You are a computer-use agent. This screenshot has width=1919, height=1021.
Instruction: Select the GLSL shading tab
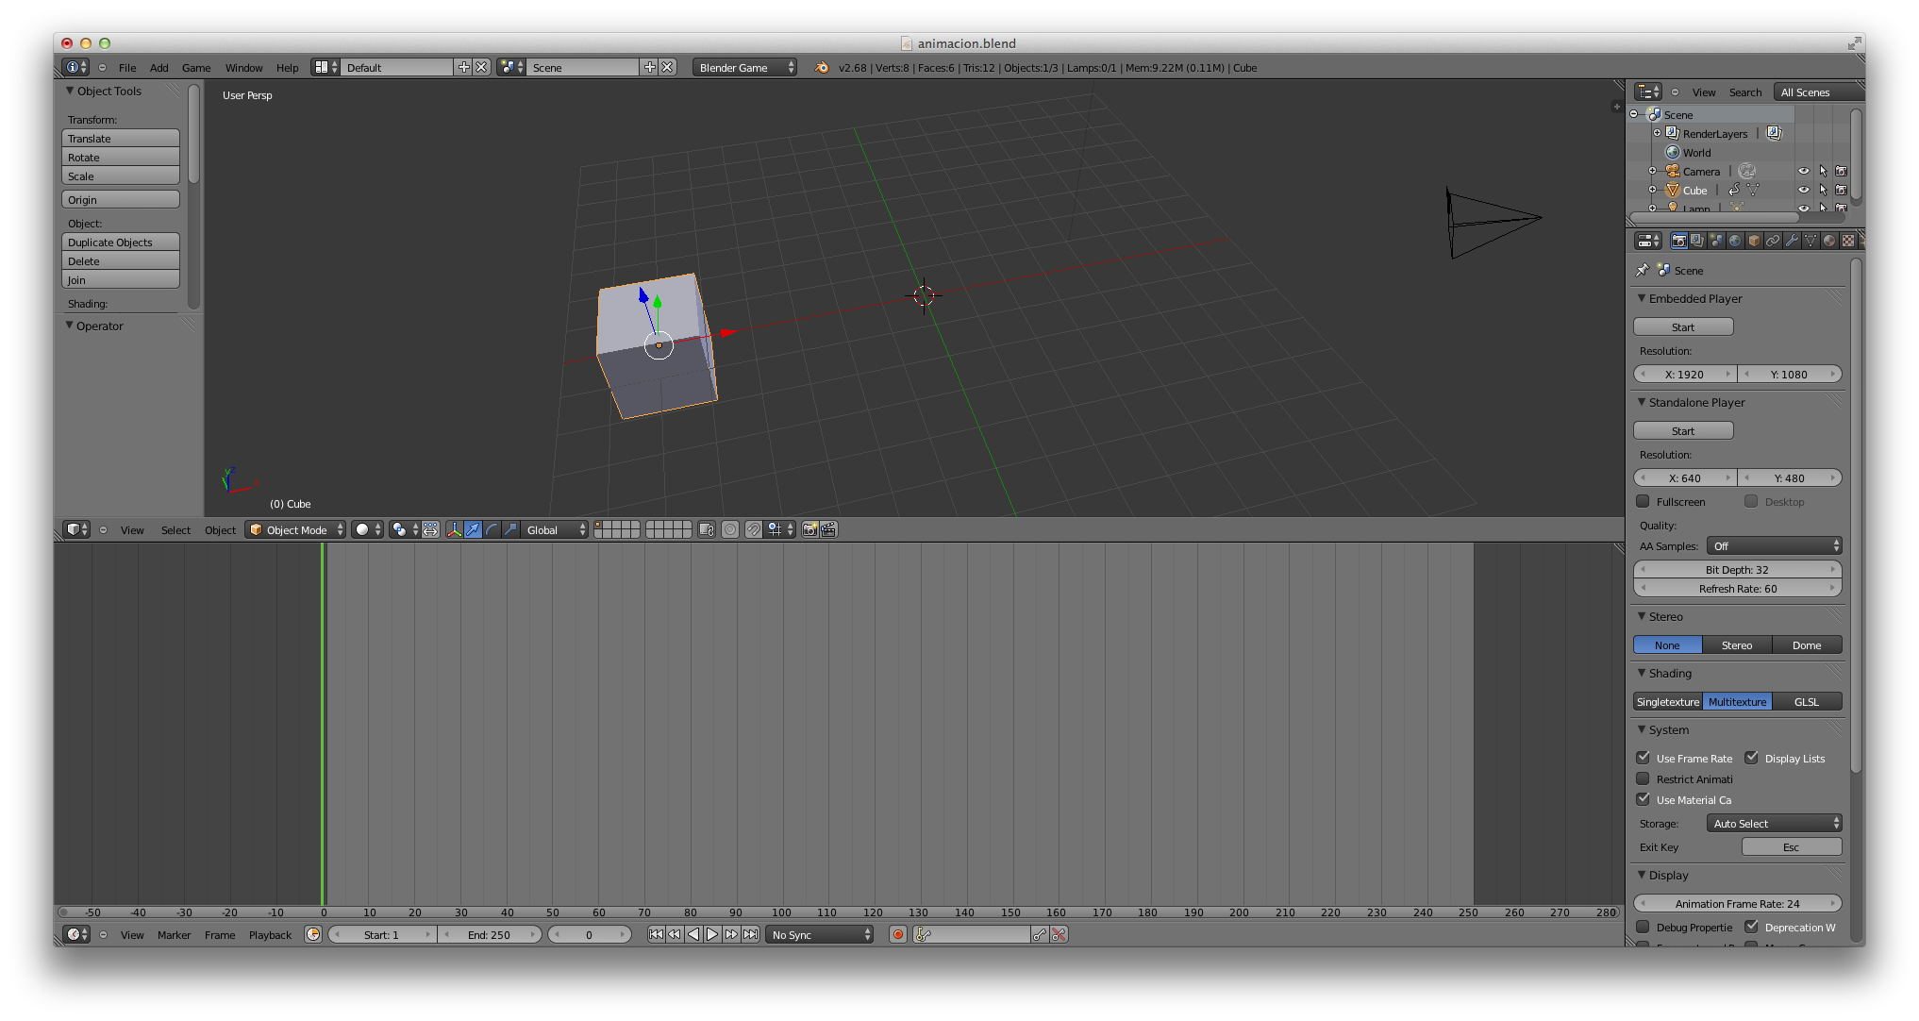coord(1806,702)
